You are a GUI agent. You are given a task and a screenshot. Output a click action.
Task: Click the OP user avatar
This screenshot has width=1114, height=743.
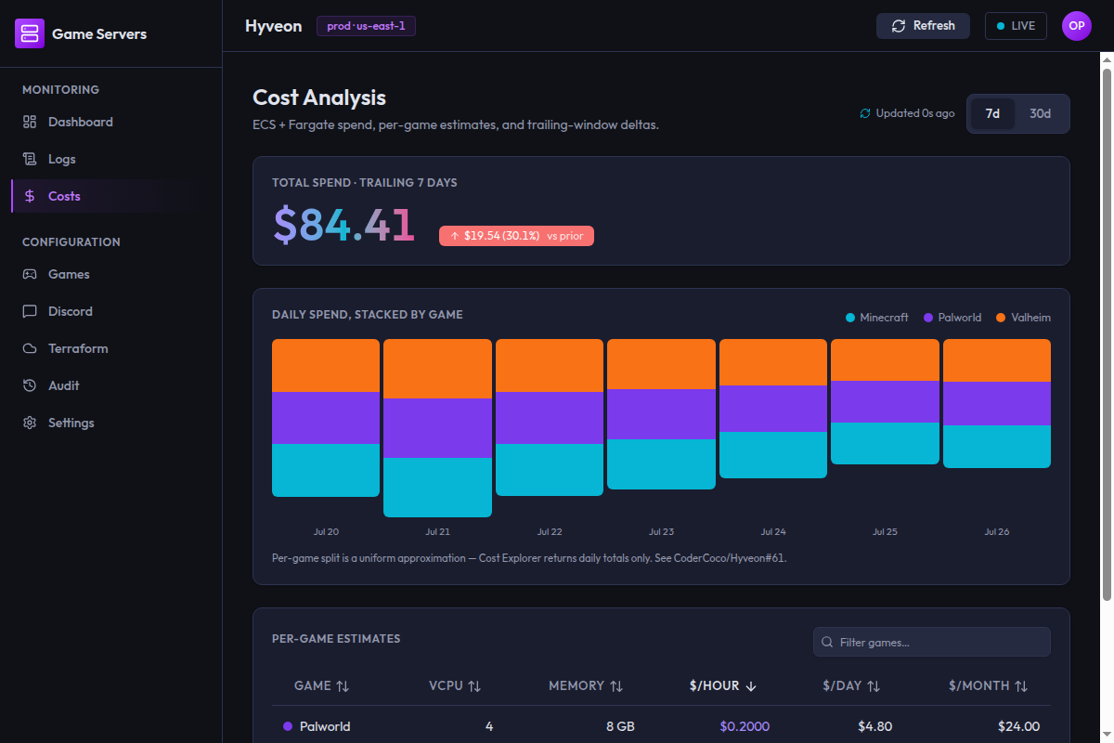coord(1077,26)
